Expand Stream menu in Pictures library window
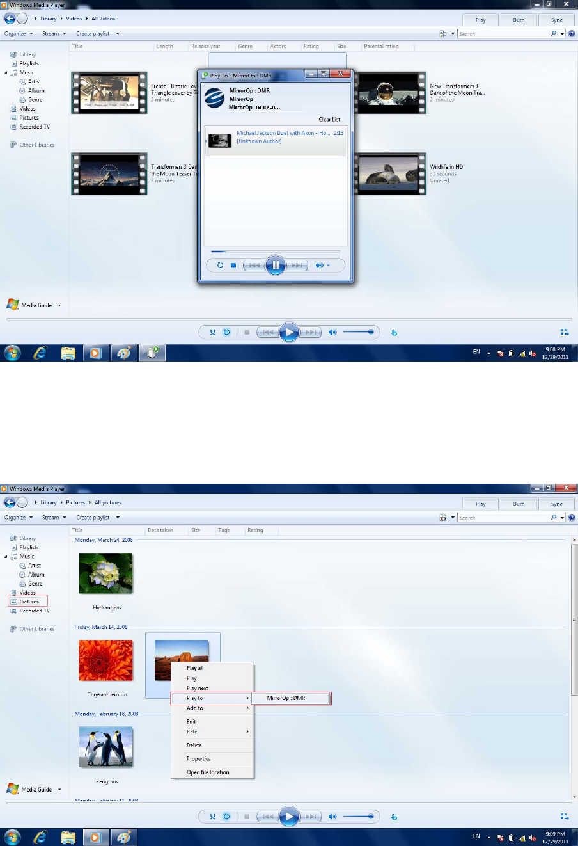The height and width of the screenshot is (846, 578). pyautogui.click(x=54, y=518)
